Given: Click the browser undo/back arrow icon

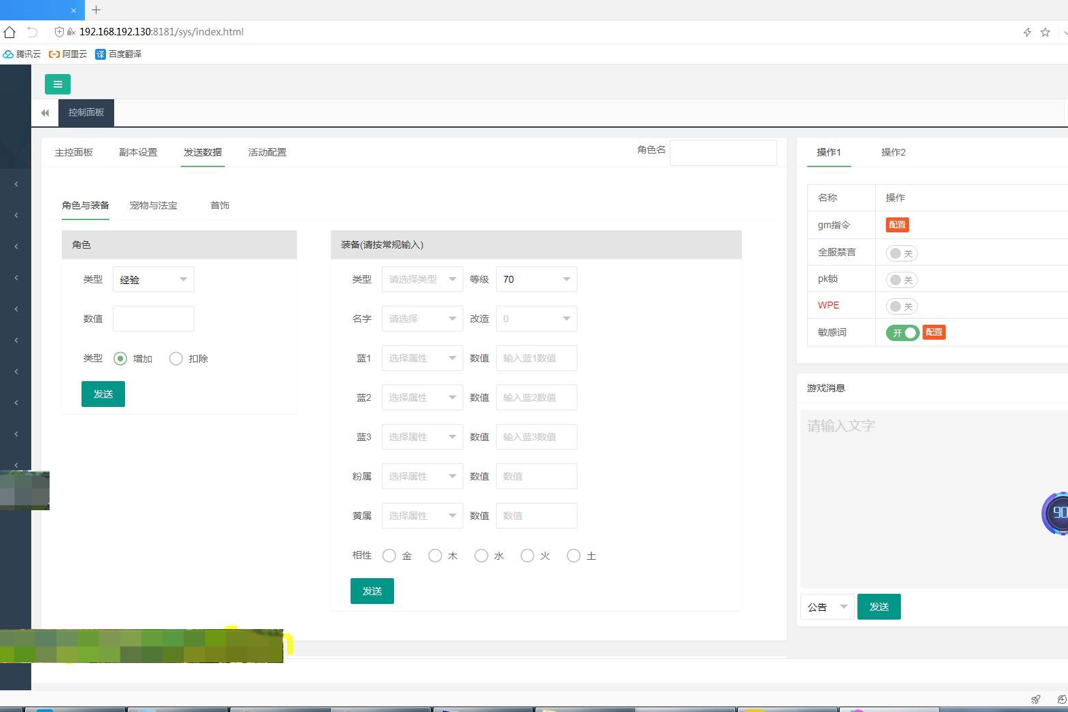Looking at the screenshot, I should [x=32, y=32].
